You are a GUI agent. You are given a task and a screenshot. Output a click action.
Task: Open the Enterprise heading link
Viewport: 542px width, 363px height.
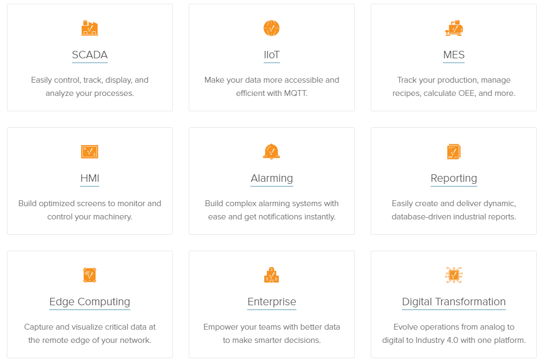click(x=272, y=302)
